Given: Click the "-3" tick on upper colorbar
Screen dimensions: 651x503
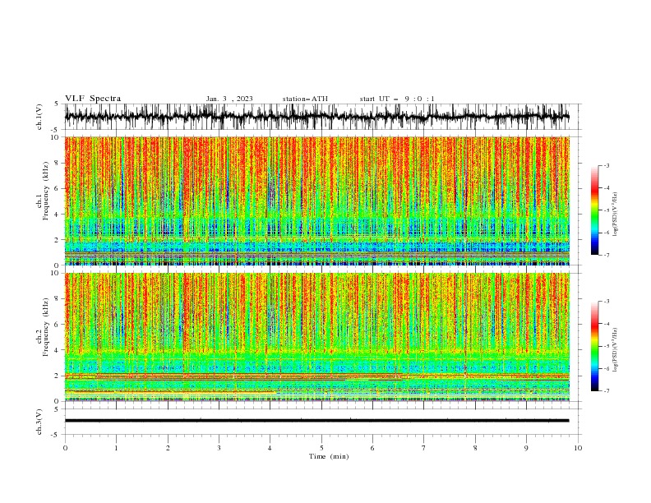Looking at the screenshot, I should click(607, 165).
